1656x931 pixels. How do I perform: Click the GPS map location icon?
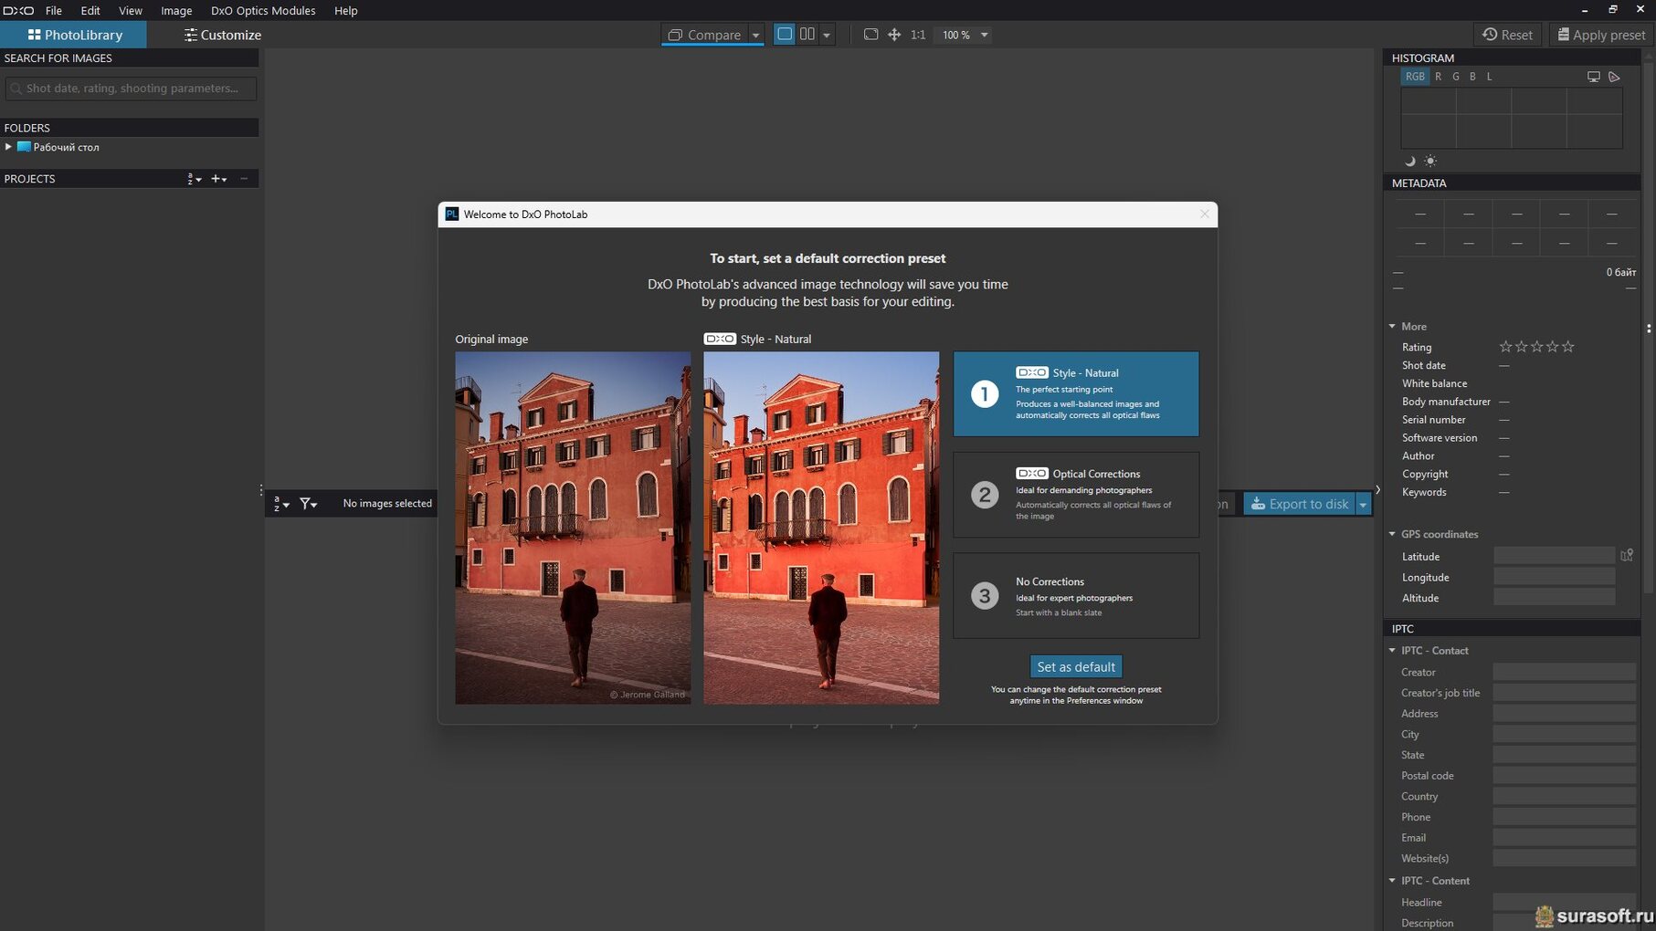tap(1627, 555)
